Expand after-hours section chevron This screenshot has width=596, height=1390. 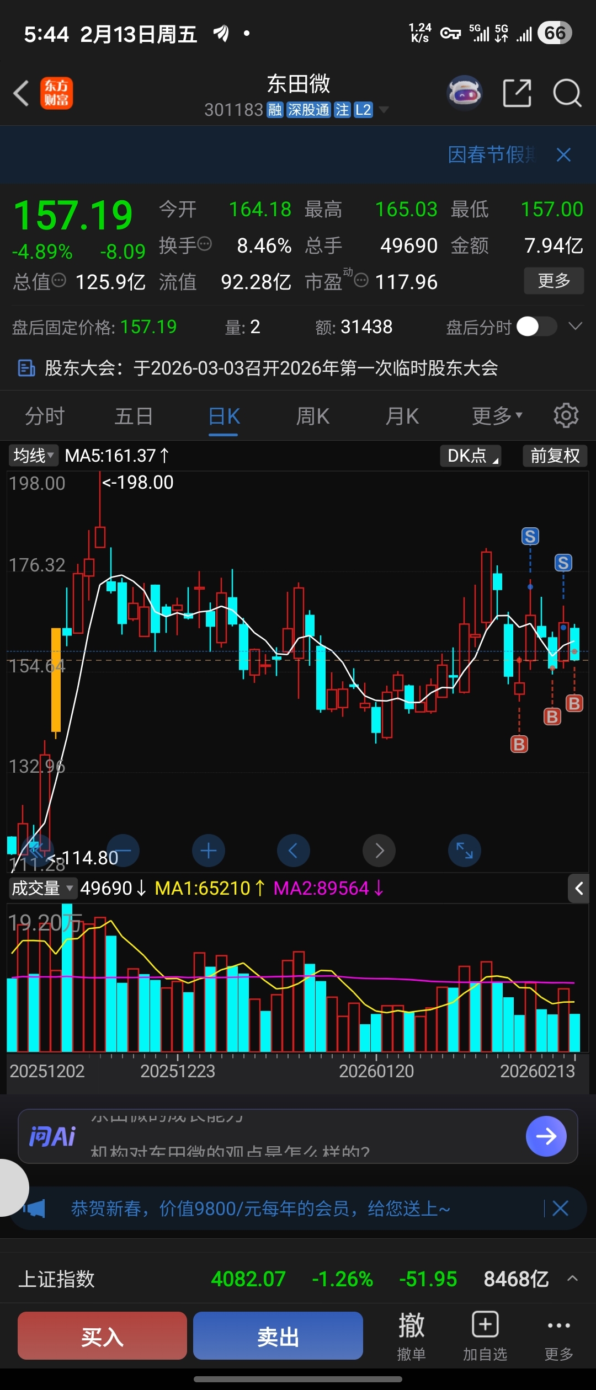[x=576, y=327]
